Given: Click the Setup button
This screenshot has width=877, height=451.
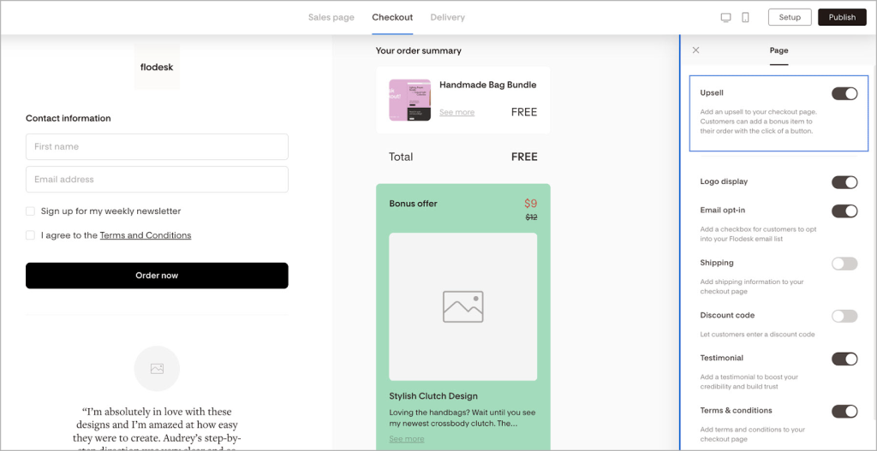Looking at the screenshot, I should click(x=789, y=17).
